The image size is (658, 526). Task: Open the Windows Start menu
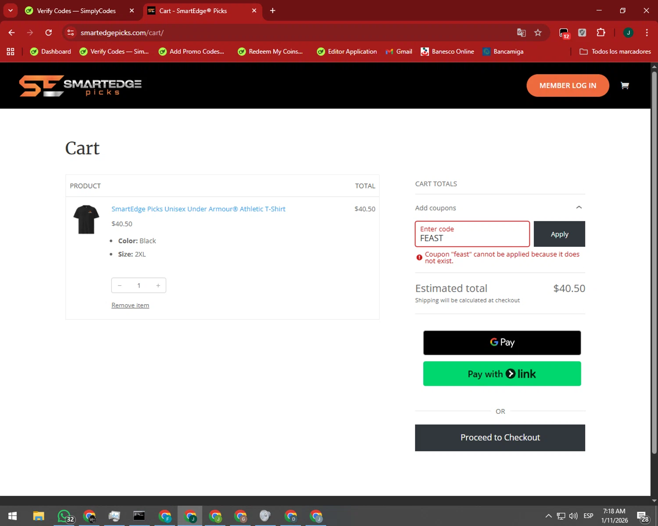click(12, 516)
